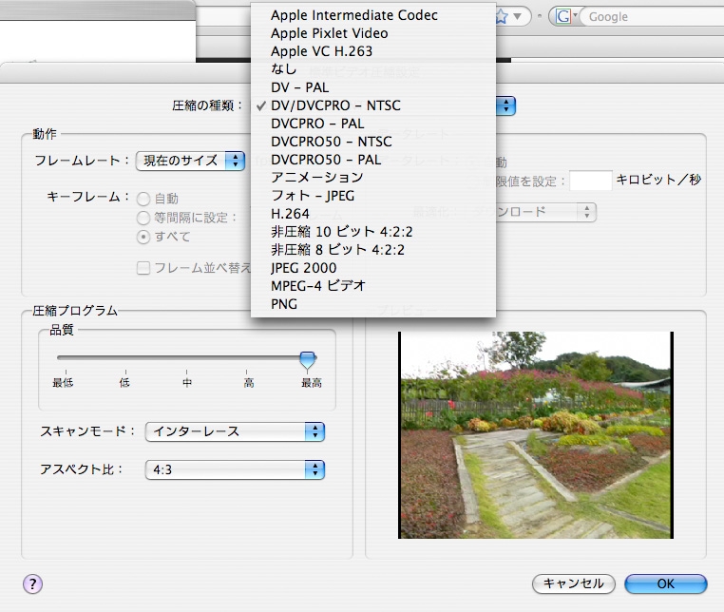This screenshot has height=612, width=724.
Task: Choose H.264 from the codec list
Action: coord(290,214)
